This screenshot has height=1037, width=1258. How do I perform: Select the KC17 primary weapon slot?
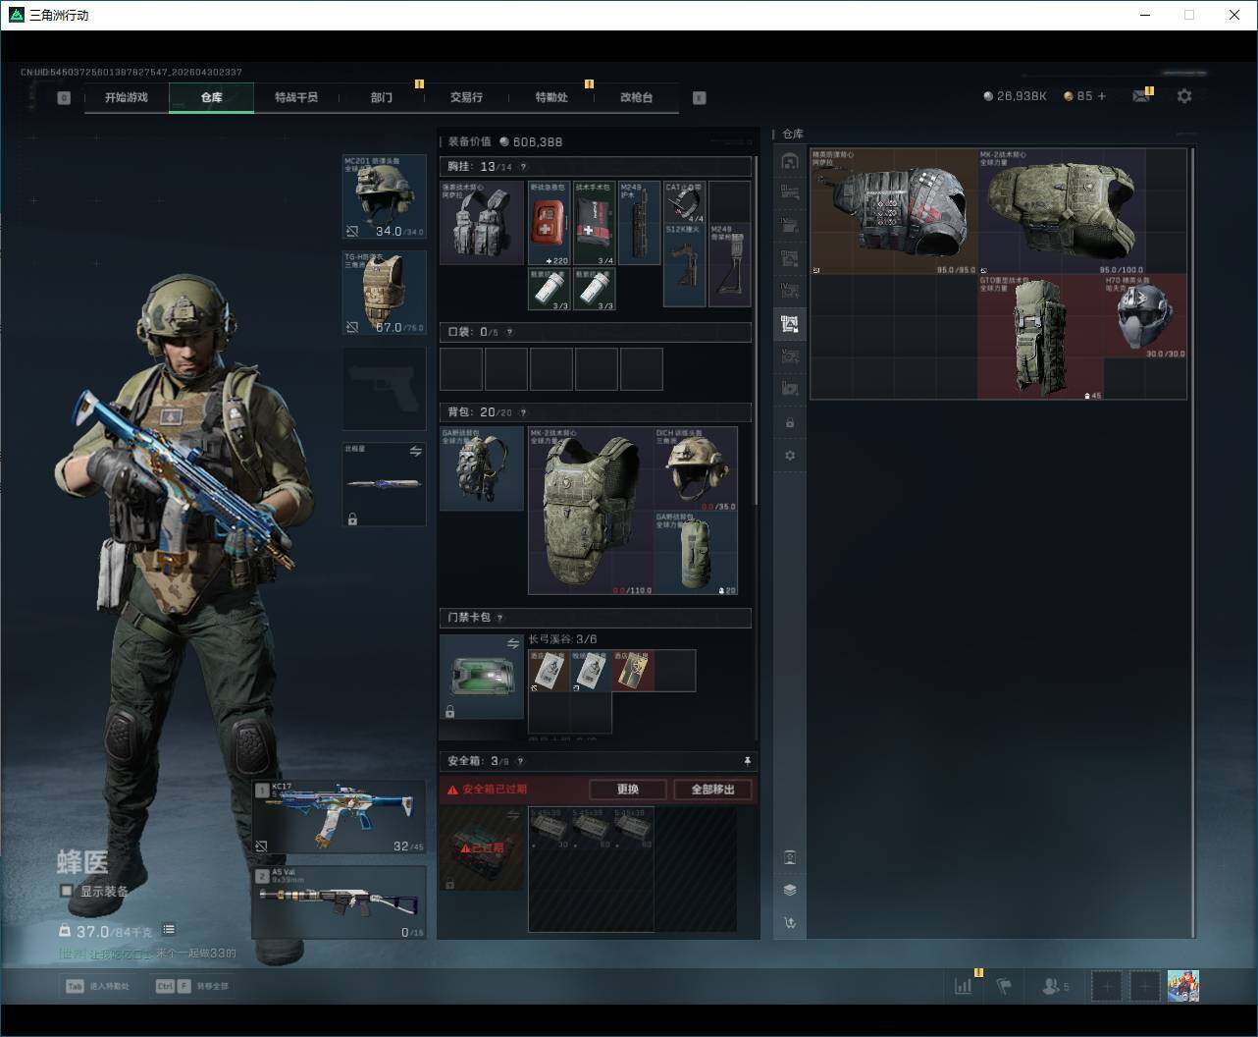tap(340, 817)
